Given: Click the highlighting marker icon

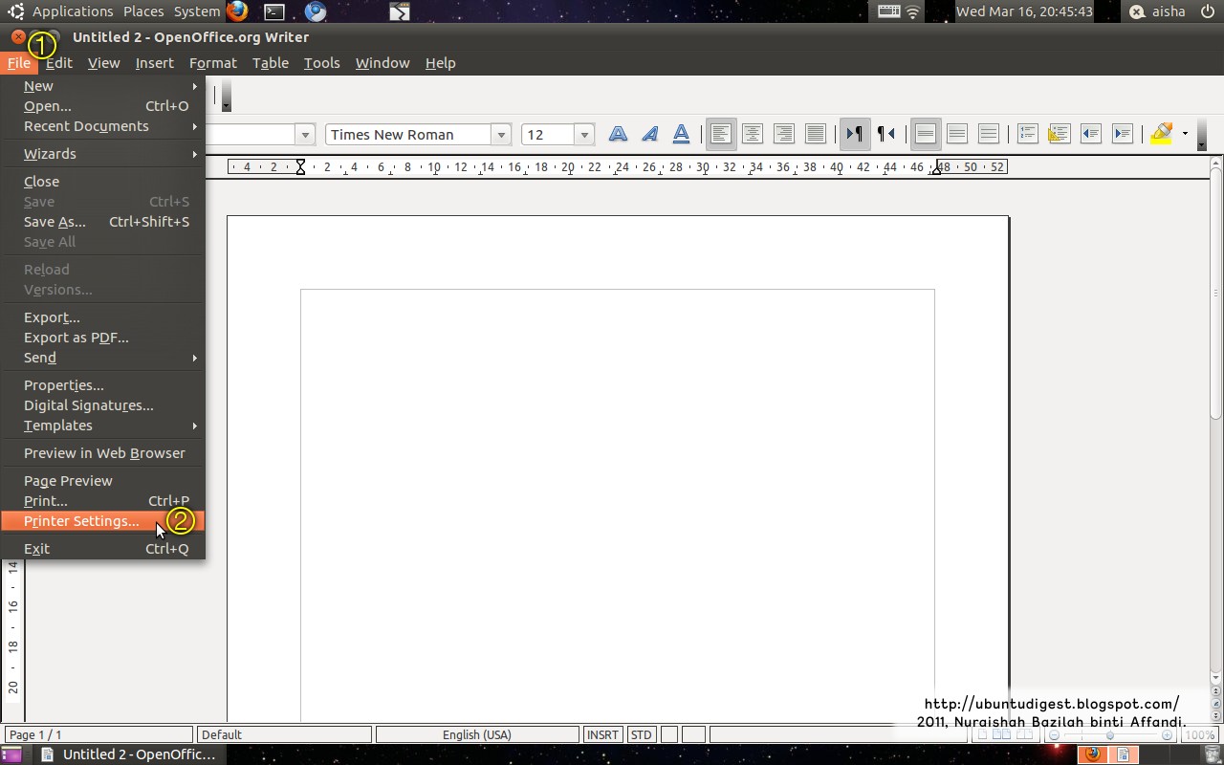Looking at the screenshot, I should point(1162,135).
